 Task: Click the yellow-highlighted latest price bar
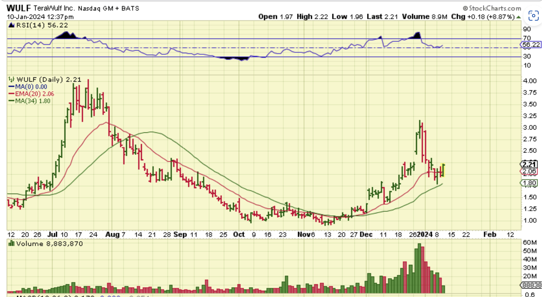[x=443, y=170]
